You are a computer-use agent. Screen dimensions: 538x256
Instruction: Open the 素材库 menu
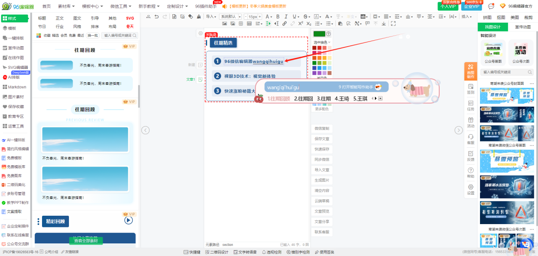[x=66, y=6]
